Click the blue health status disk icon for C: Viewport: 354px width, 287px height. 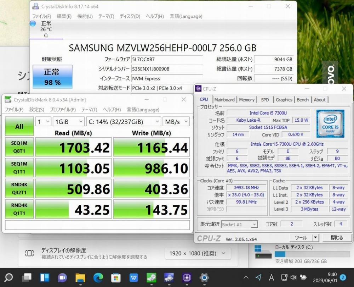(33, 23)
